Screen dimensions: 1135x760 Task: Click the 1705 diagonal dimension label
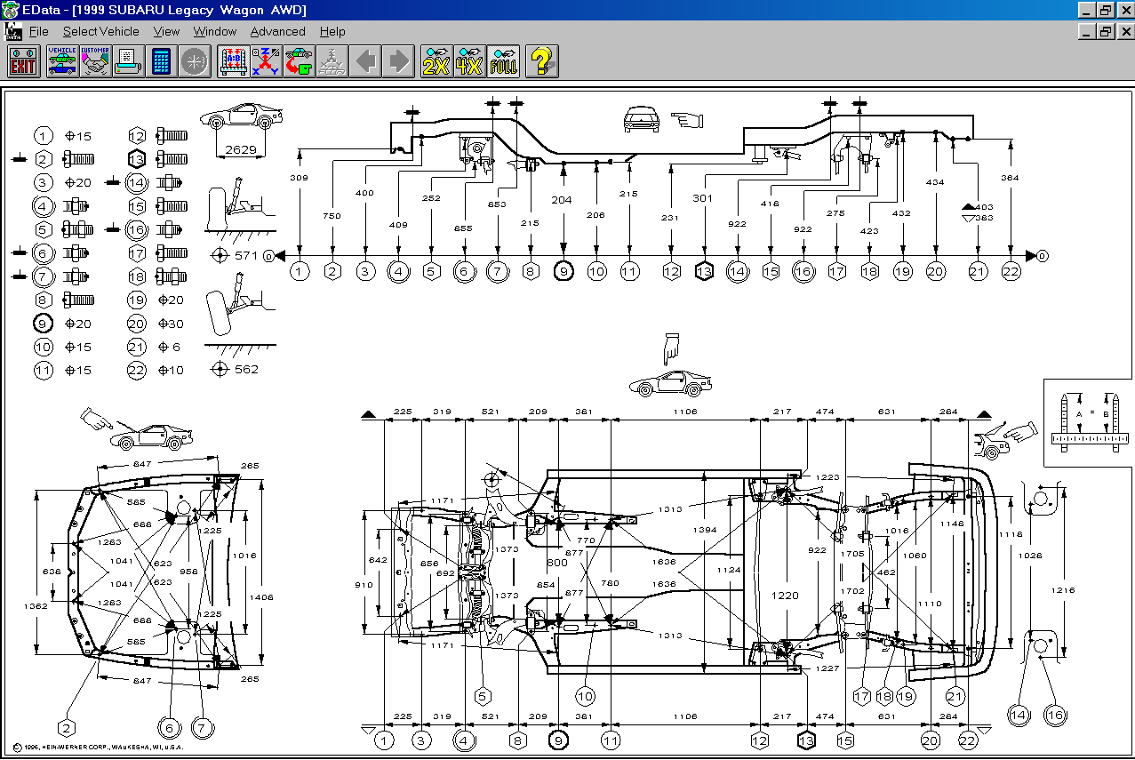[852, 553]
